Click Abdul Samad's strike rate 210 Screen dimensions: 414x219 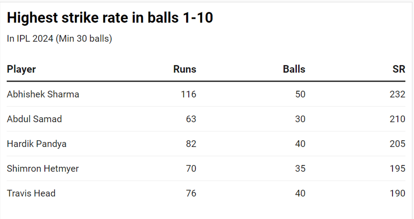point(397,119)
